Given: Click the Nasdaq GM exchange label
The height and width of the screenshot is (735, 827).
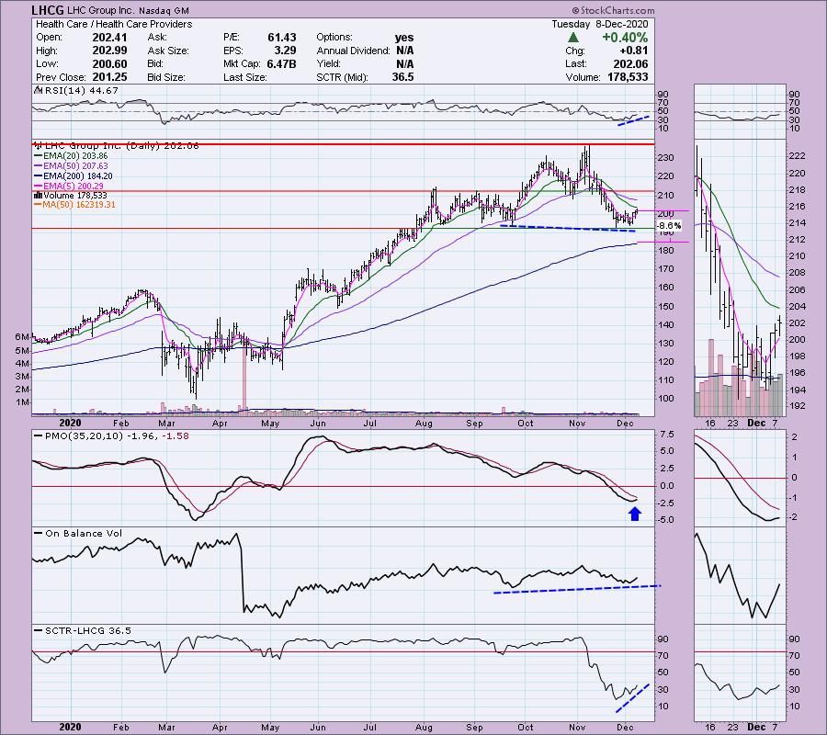Looking at the screenshot, I should click(164, 10).
